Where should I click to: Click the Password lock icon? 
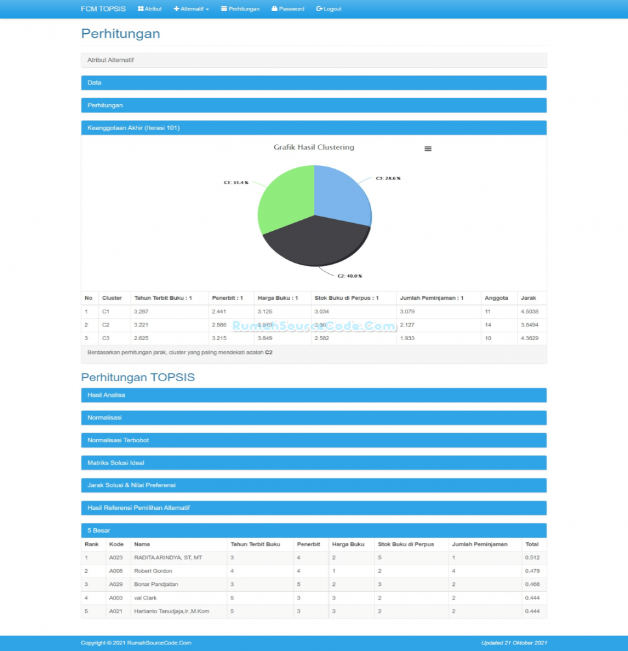pyautogui.click(x=274, y=9)
